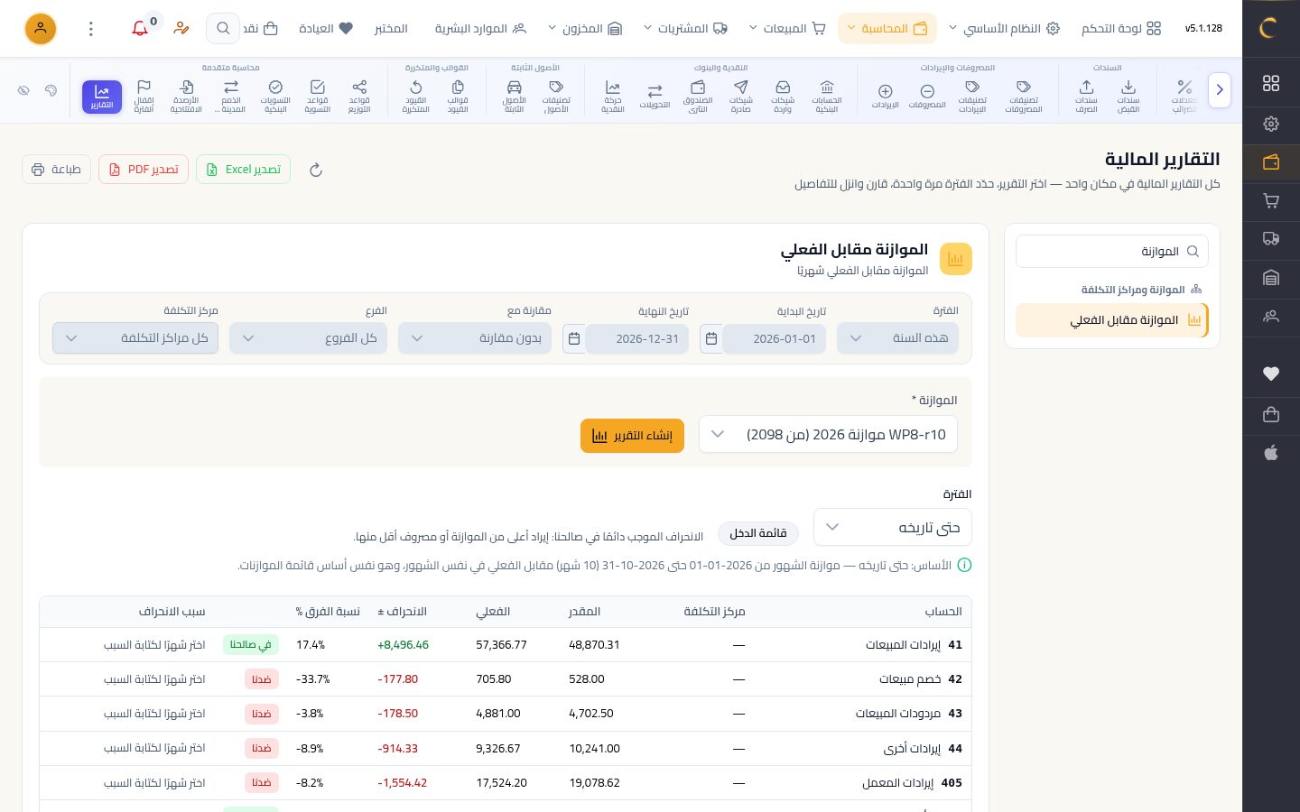This screenshot has width=1300, height=812.
Task: Click the تصدير PDF button
Action: [x=144, y=170]
